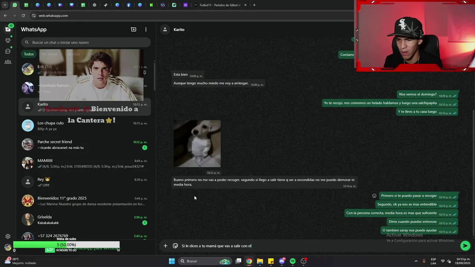The width and height of the screenshot is (475, 267).
Task: Click the pin icon on Erik chat
Action: coord(145,73)
